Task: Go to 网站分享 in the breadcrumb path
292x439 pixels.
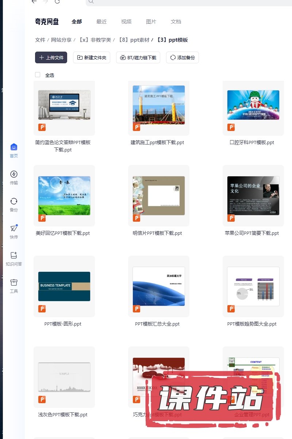Action: tap(61, 40)
